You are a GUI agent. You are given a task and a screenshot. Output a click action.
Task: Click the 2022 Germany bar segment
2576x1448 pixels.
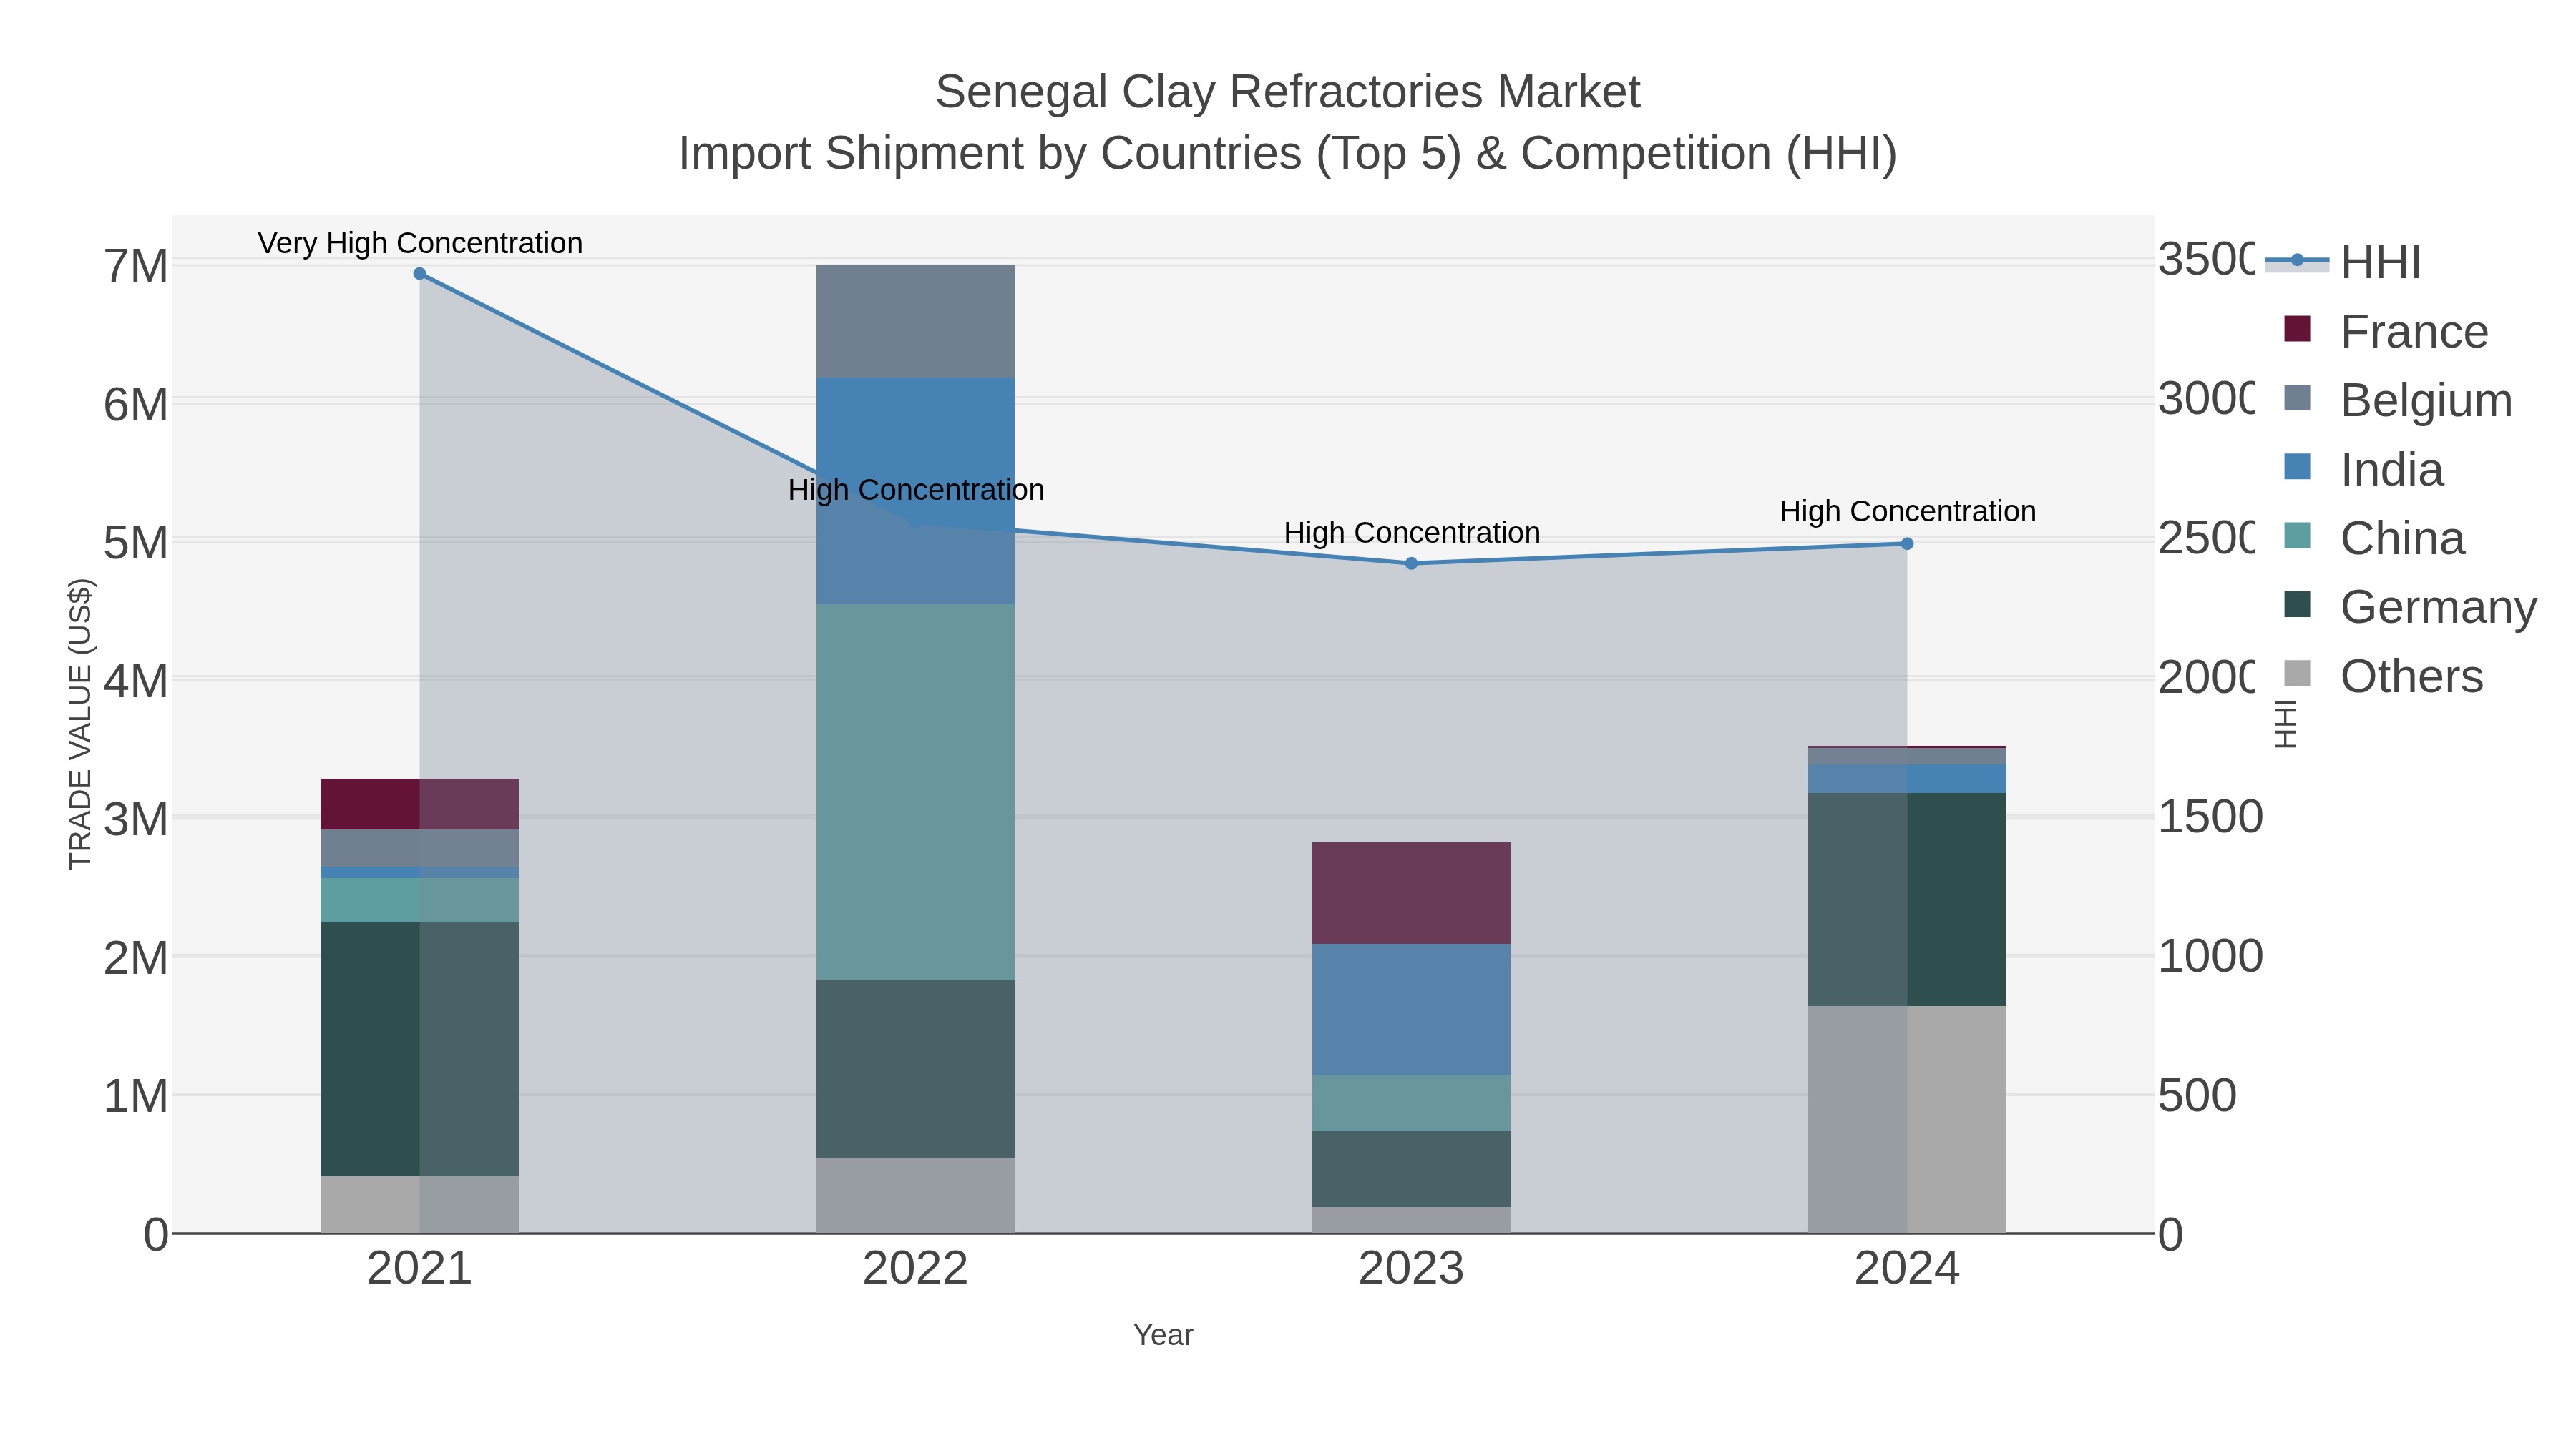tap(916, 1068)
